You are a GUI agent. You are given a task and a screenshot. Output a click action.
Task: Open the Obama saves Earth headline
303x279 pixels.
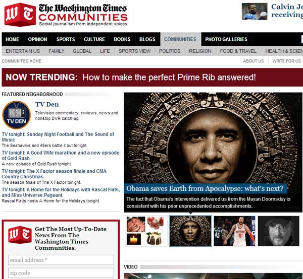[206, 188]
